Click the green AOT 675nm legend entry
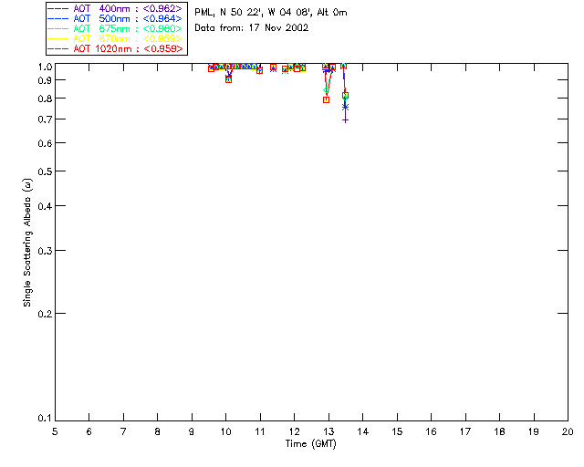The image size is (584, 467). click(x=115, y=28)
